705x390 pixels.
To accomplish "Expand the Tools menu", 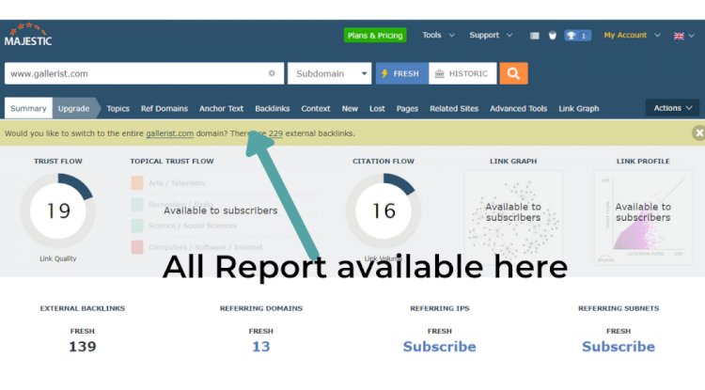I will (x=438, y=35).
